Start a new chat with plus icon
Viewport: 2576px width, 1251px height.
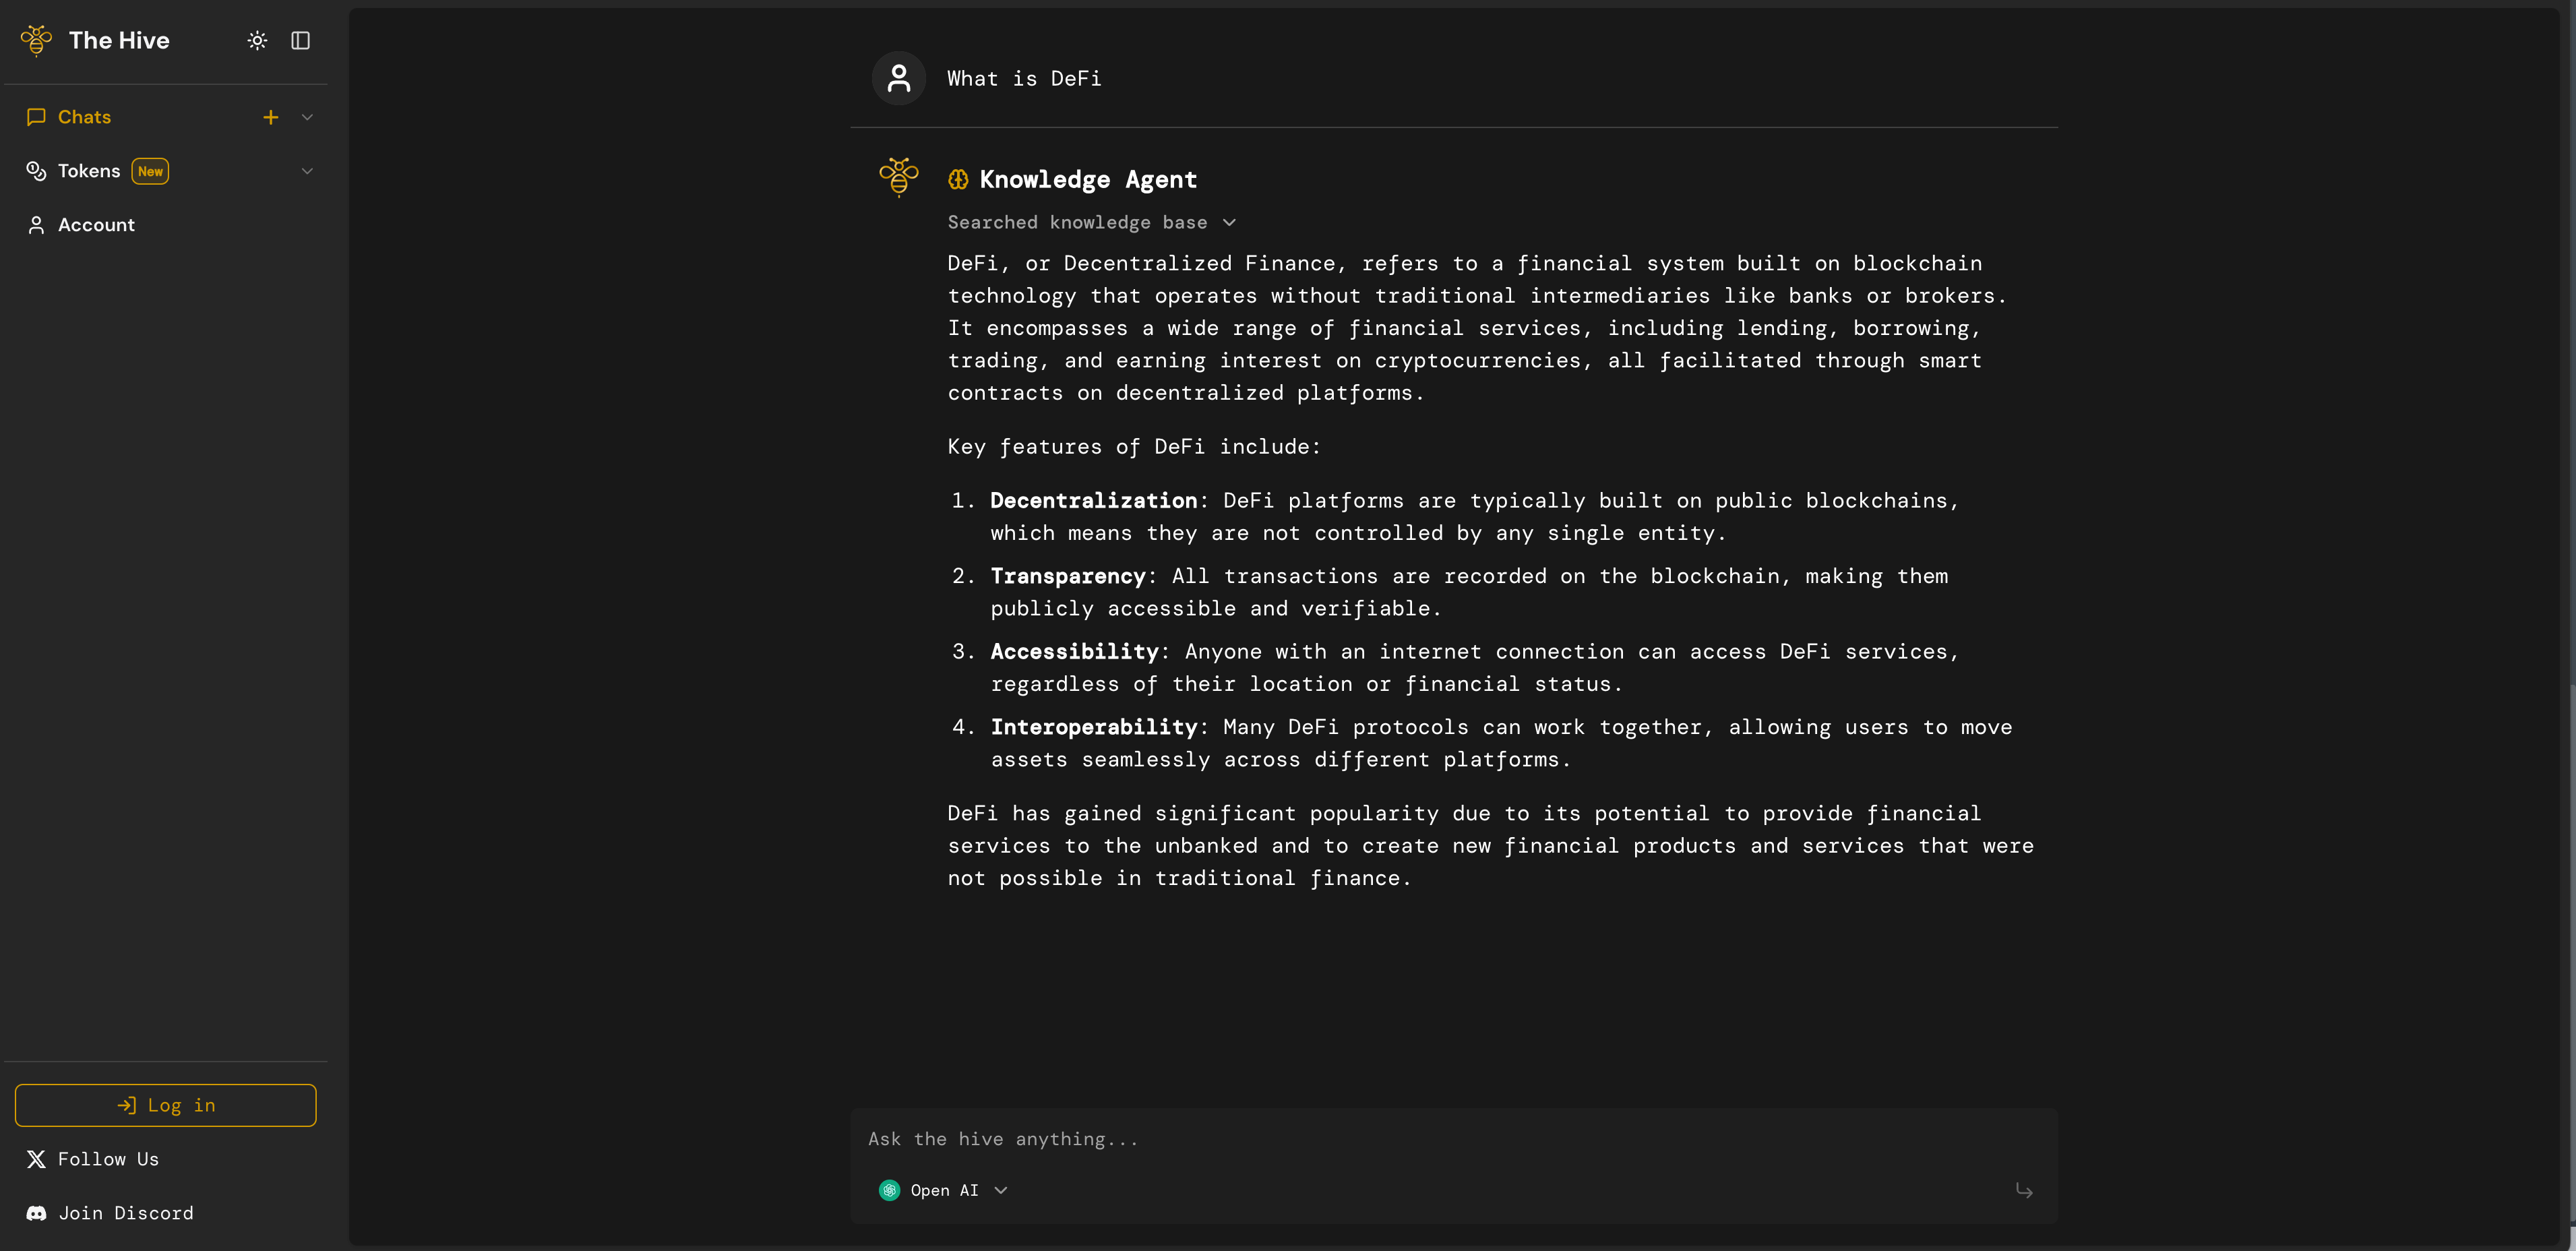point(270,117)
